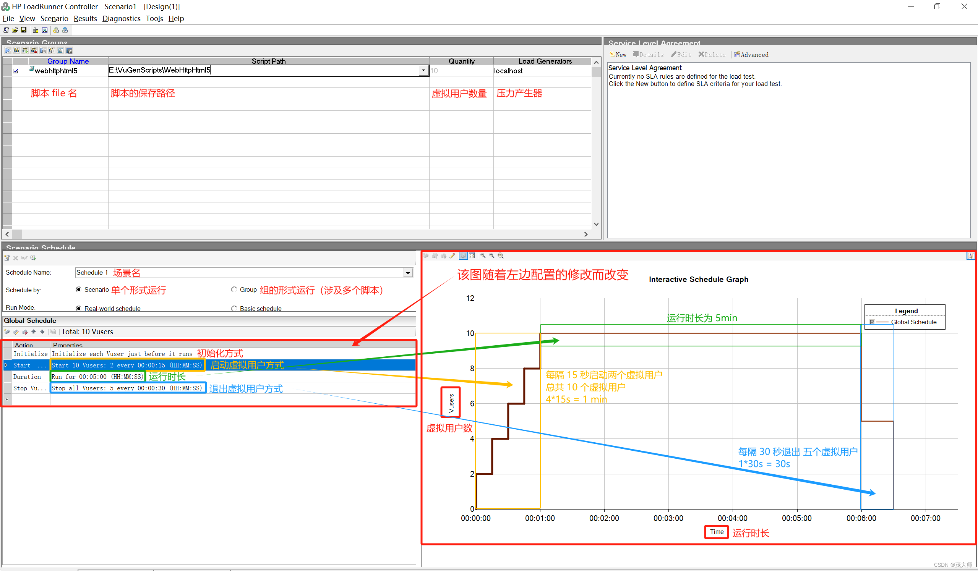Save the current scenario

point(23,30)
